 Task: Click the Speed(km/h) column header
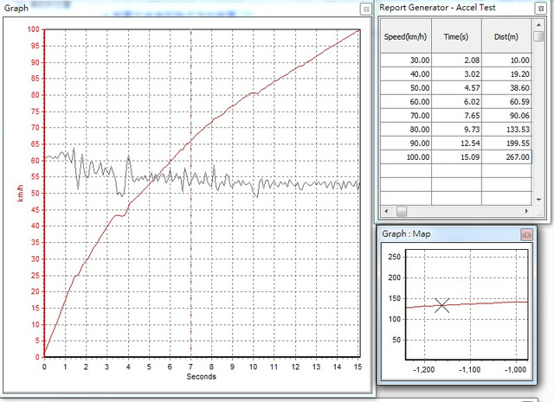[x=406, y=36]
